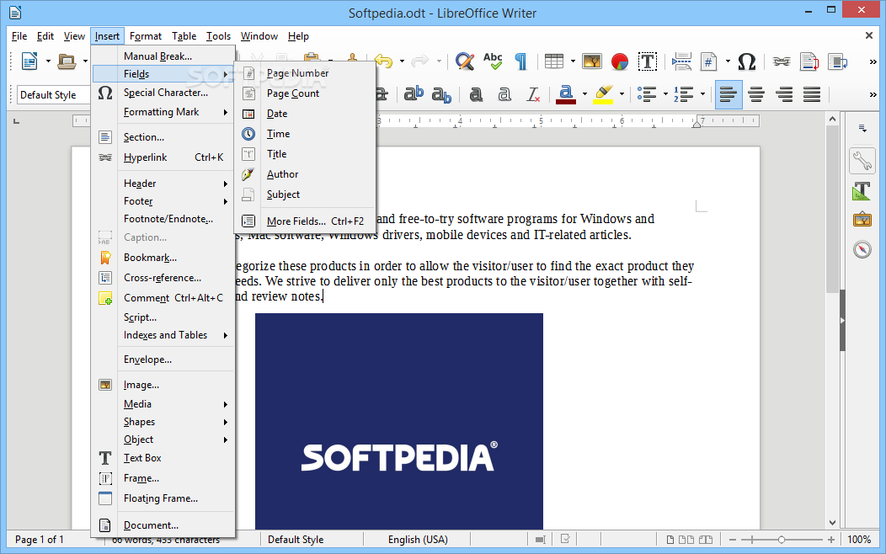This screenshot has height=554, width=886.
Task: Click English (USA) language in status bar
Action: click(418, 540)
